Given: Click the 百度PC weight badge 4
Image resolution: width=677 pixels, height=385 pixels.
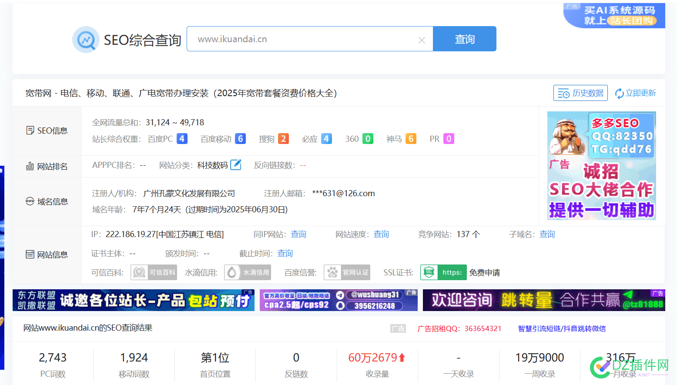Looking at the screenshot, I should [182, 139].
